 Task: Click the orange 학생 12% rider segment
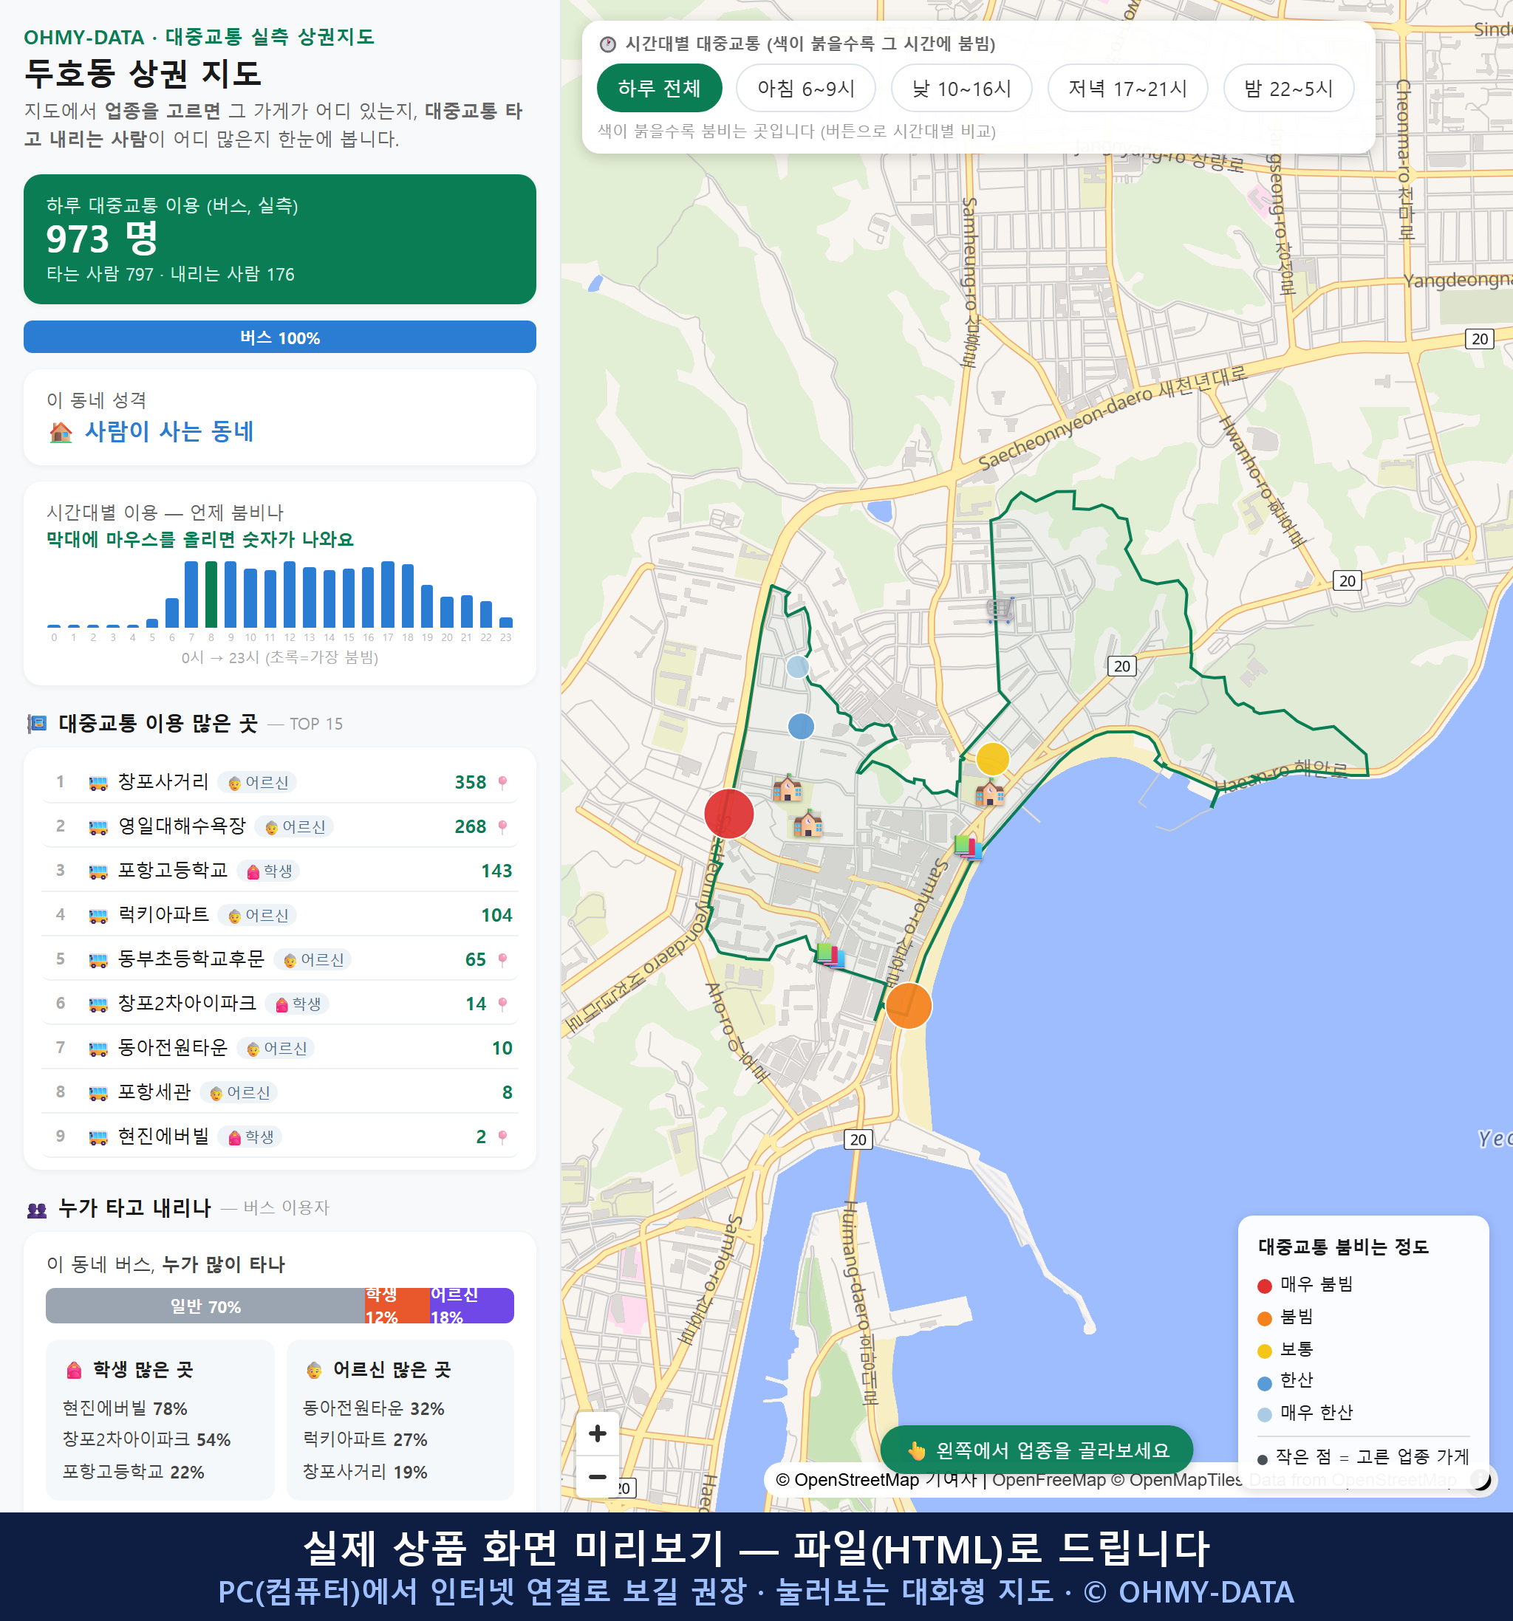pyautogui.click(x=397, y=1306)
